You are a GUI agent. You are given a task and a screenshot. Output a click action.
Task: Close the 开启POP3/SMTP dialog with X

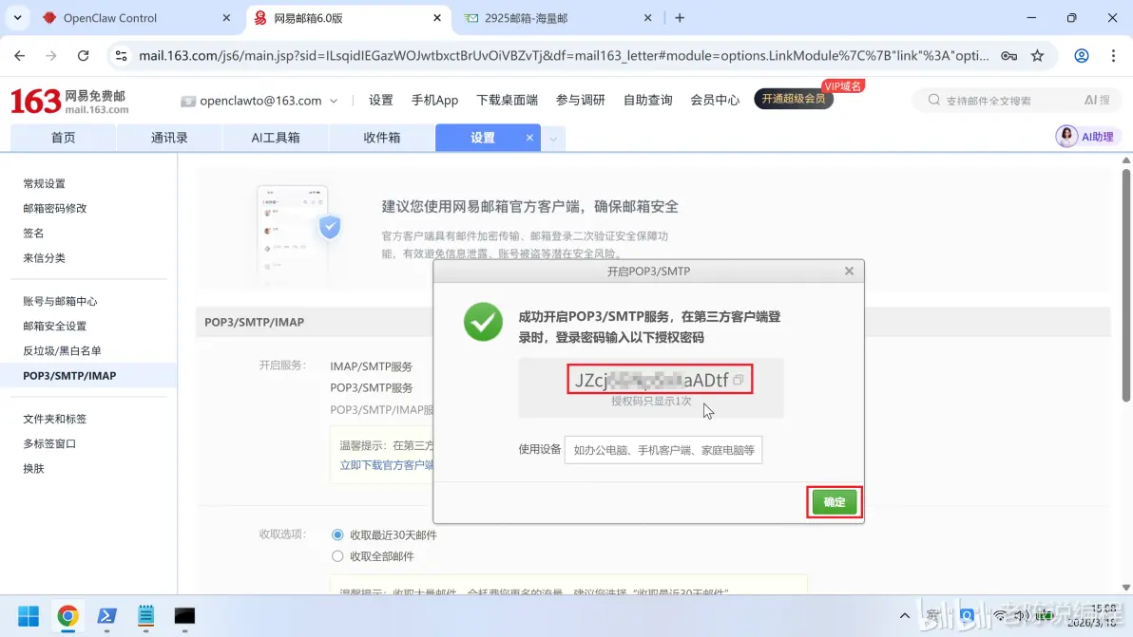pyautogui.click(x=849, y=271)
